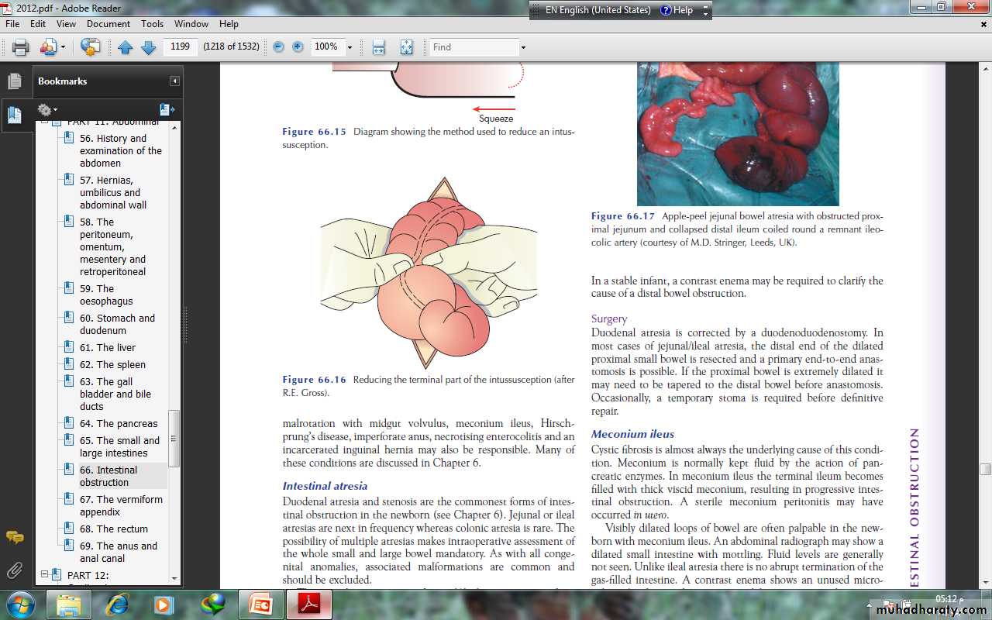The image size is (992, 620).
Task: Open the Comments panel speech-bubble icon
Action: tap(14, 536)
